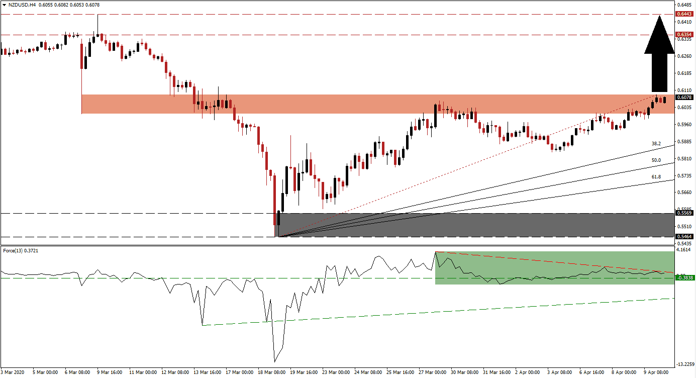This screenshot has height=378, width=696.
Task: Click the 3 Mar 2020 date label
Action: 13,372
